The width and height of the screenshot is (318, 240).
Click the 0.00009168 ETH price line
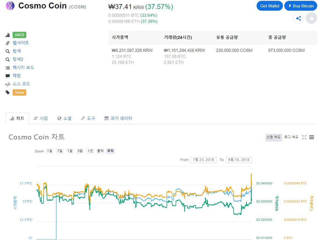tap(124, 21)
